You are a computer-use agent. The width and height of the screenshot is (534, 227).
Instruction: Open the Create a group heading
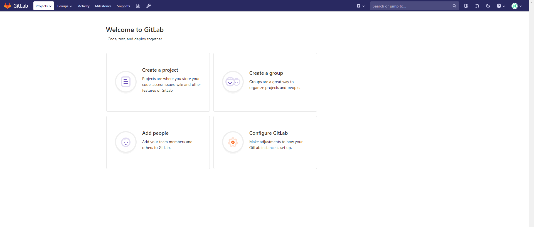coord(266,73)
